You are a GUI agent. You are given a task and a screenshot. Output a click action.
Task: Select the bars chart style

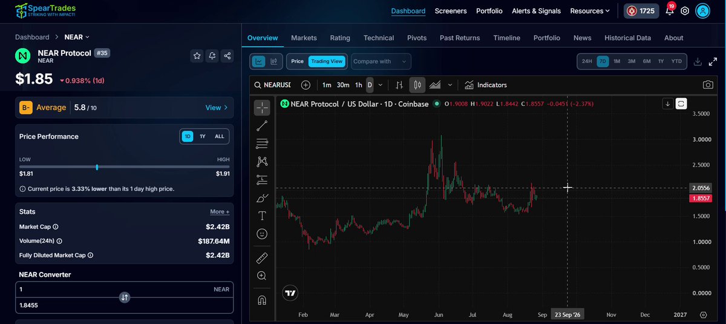[399, 85]
